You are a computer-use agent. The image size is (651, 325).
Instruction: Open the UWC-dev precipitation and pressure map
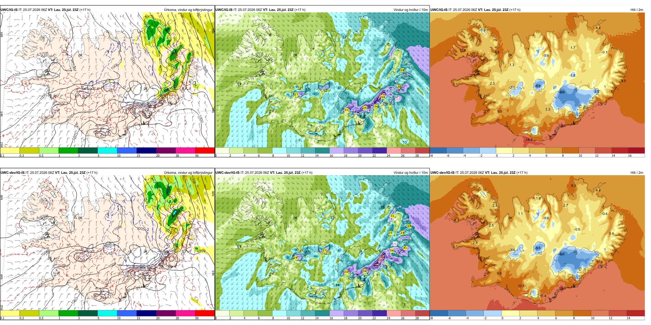tap(107, 243)
